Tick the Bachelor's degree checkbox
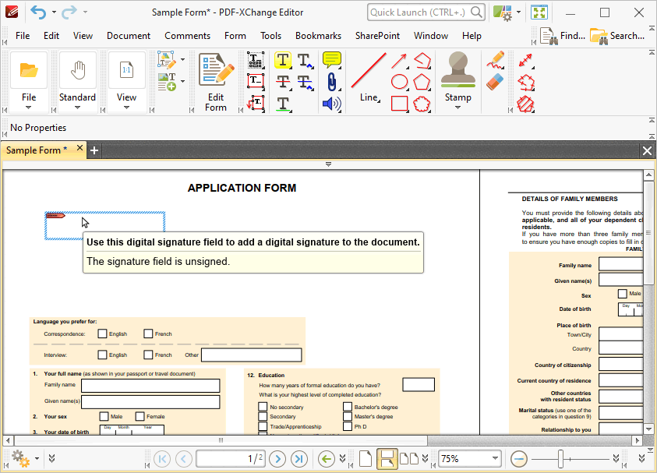Screen dimensions: 657x473 [348, 407]
